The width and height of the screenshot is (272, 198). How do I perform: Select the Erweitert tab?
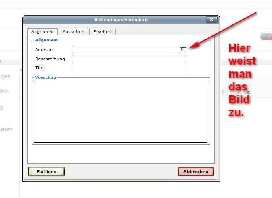103,31
